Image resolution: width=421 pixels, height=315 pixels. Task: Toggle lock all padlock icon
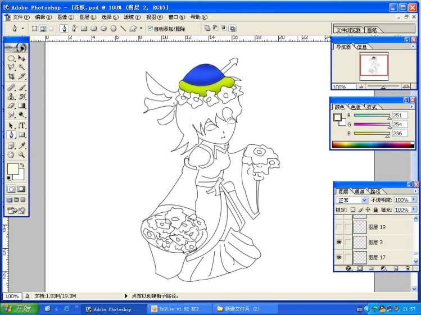click(375, 209)
